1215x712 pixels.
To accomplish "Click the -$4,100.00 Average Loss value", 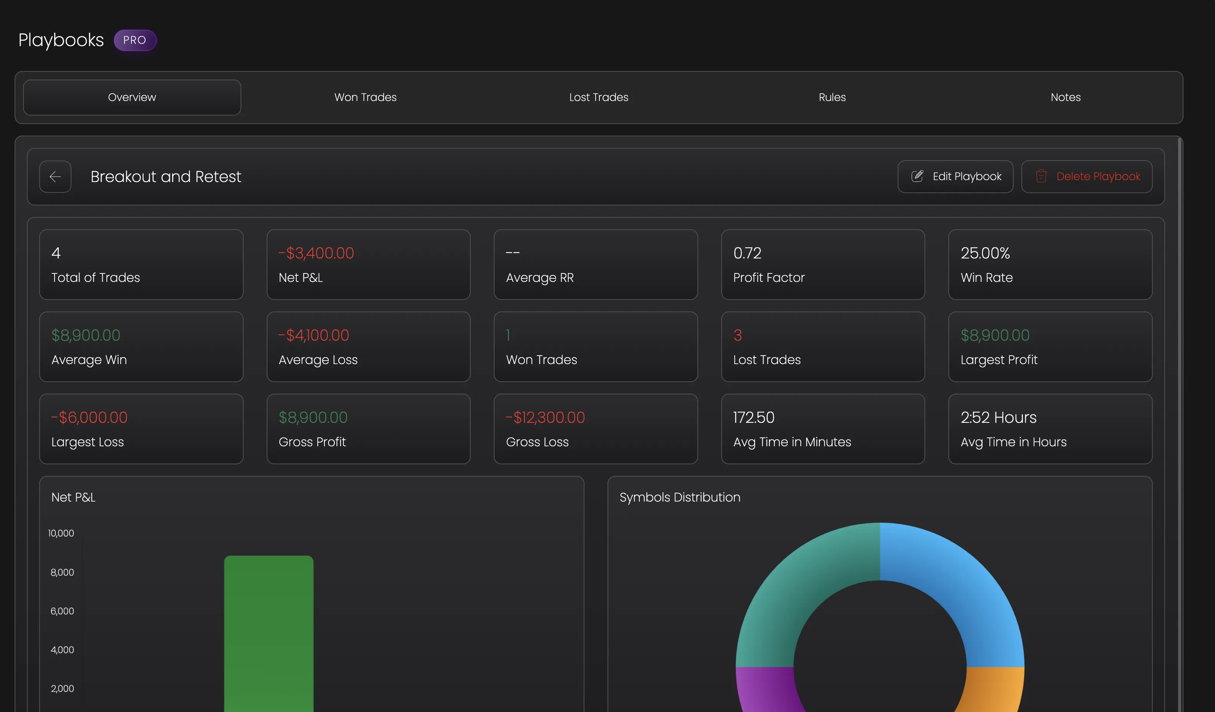I will click(314, 335).
